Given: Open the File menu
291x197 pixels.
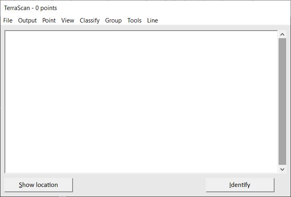Looking at the screenshot, I should [x=8, y=21].
